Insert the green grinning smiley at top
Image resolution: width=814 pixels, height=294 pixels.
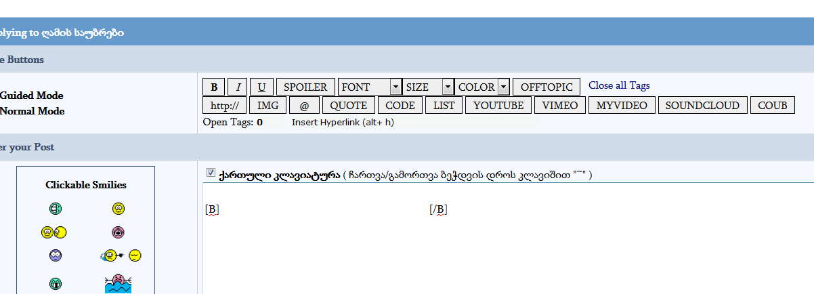[x=56, y=209]
